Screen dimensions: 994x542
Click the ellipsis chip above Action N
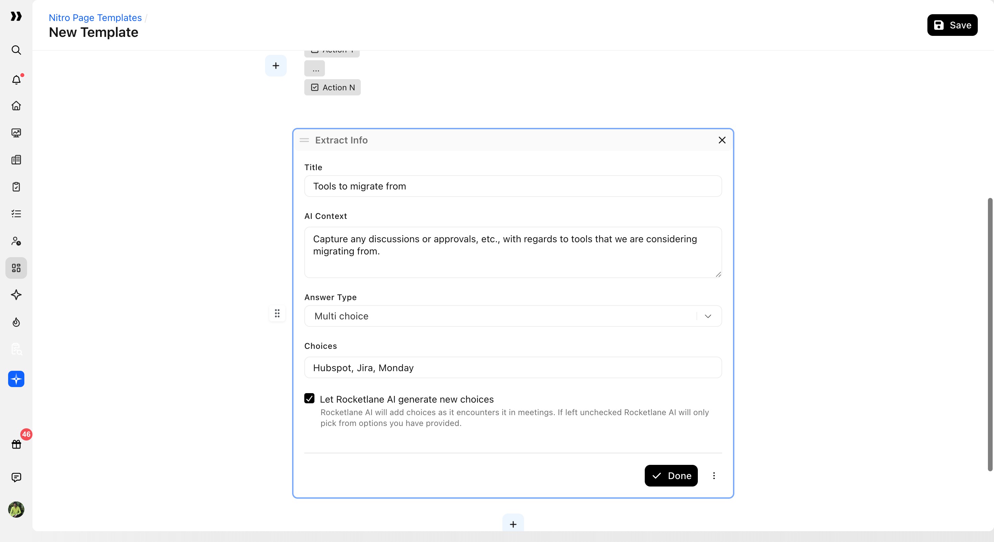coord(314,69)
